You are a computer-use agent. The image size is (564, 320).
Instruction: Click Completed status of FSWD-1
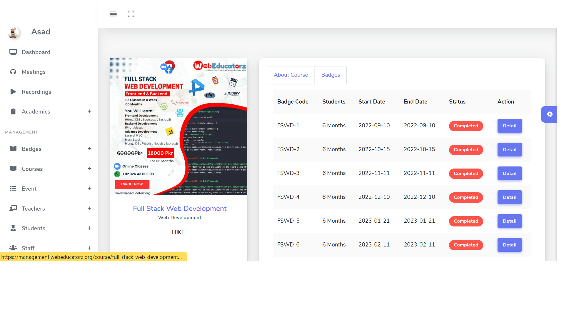tap(466, 126)
